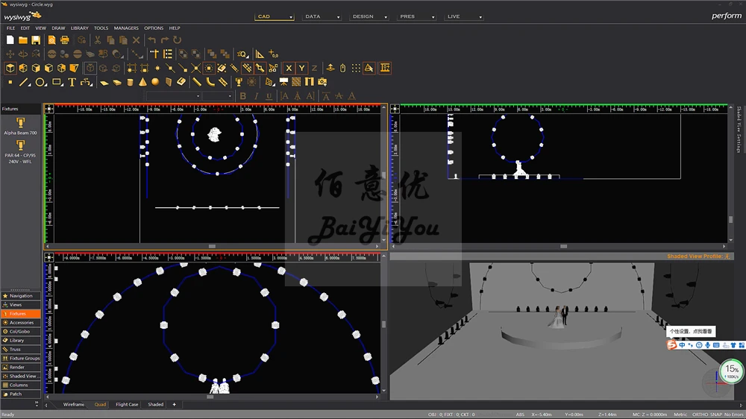Toggle the Z axis constraint button
This screenshot has width=746, height=419.
(314, 68)
